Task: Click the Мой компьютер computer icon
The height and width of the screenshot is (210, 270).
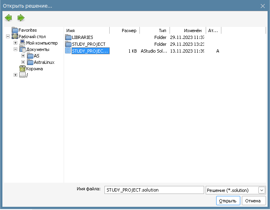Action: (x=22, y=43)
